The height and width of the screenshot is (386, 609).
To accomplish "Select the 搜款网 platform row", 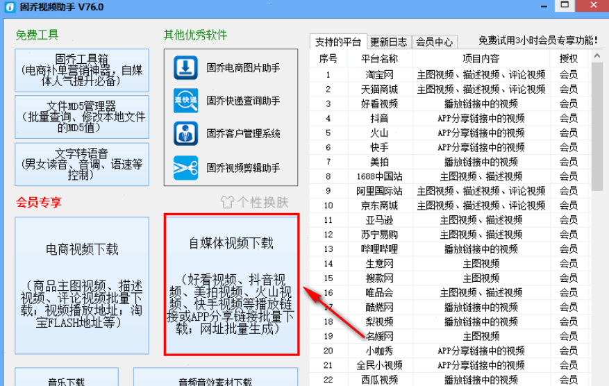I will 450,278.
